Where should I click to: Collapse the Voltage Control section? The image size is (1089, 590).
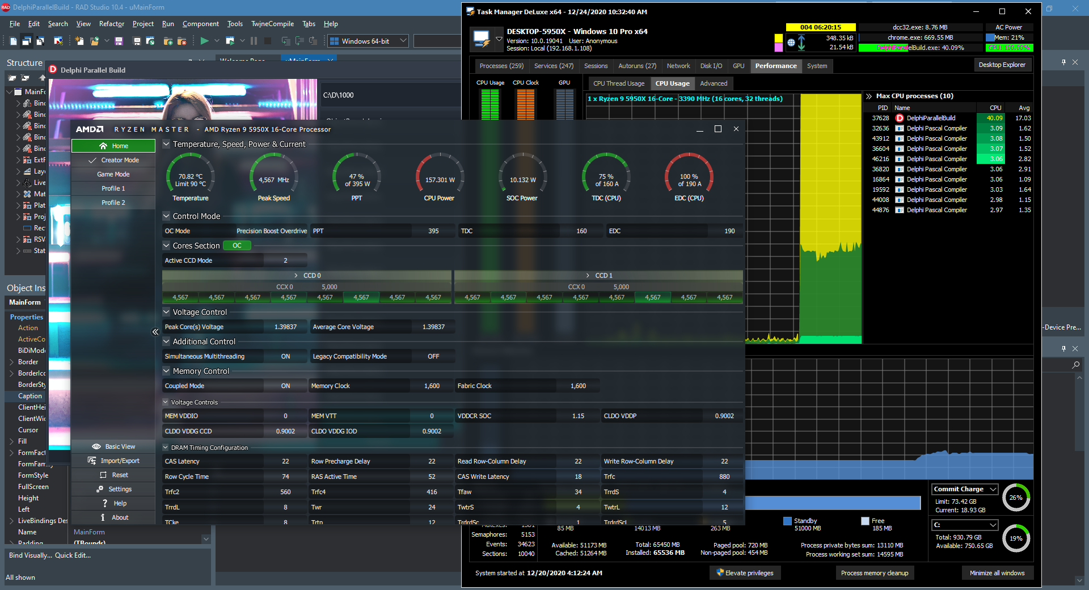click(x=166, y=312)
